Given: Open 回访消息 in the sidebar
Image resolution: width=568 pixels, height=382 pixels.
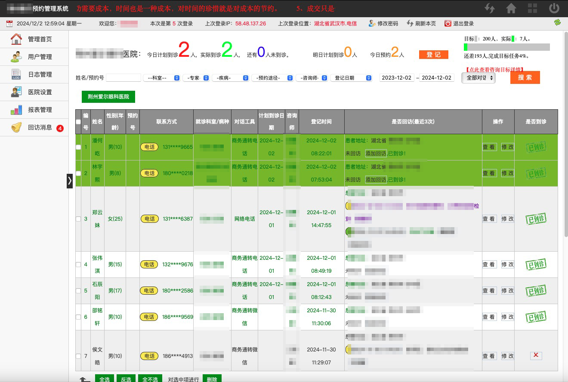Looking at the screenshot, I should point(34,127).
